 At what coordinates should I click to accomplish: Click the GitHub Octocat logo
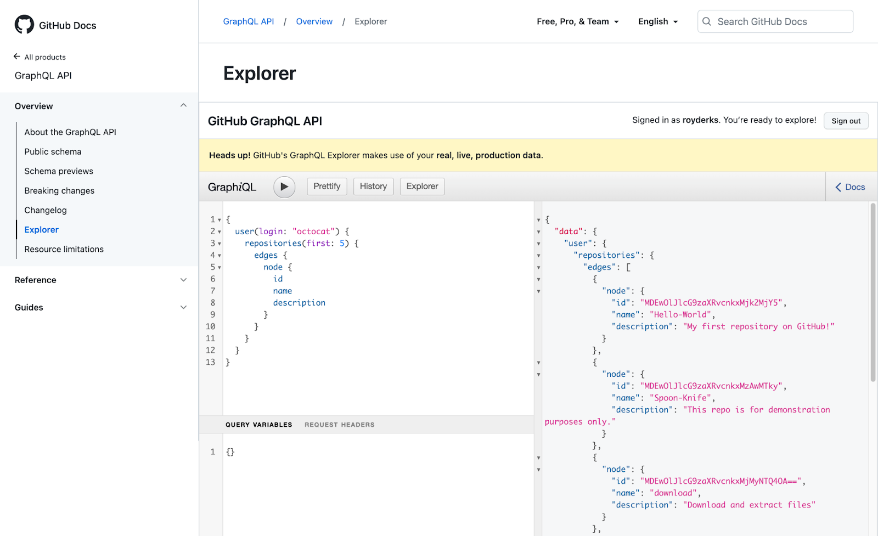pyautogui.click(x=24, y=25)
